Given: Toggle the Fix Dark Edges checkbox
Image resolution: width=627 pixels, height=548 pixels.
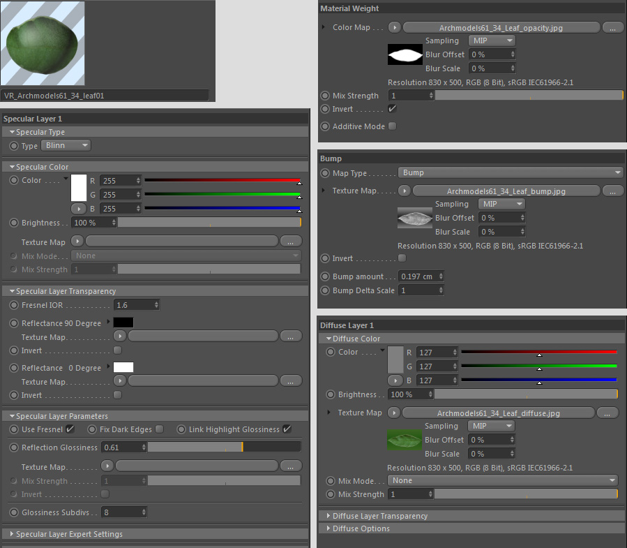Looking at the screenshot, I should point(159,429).
